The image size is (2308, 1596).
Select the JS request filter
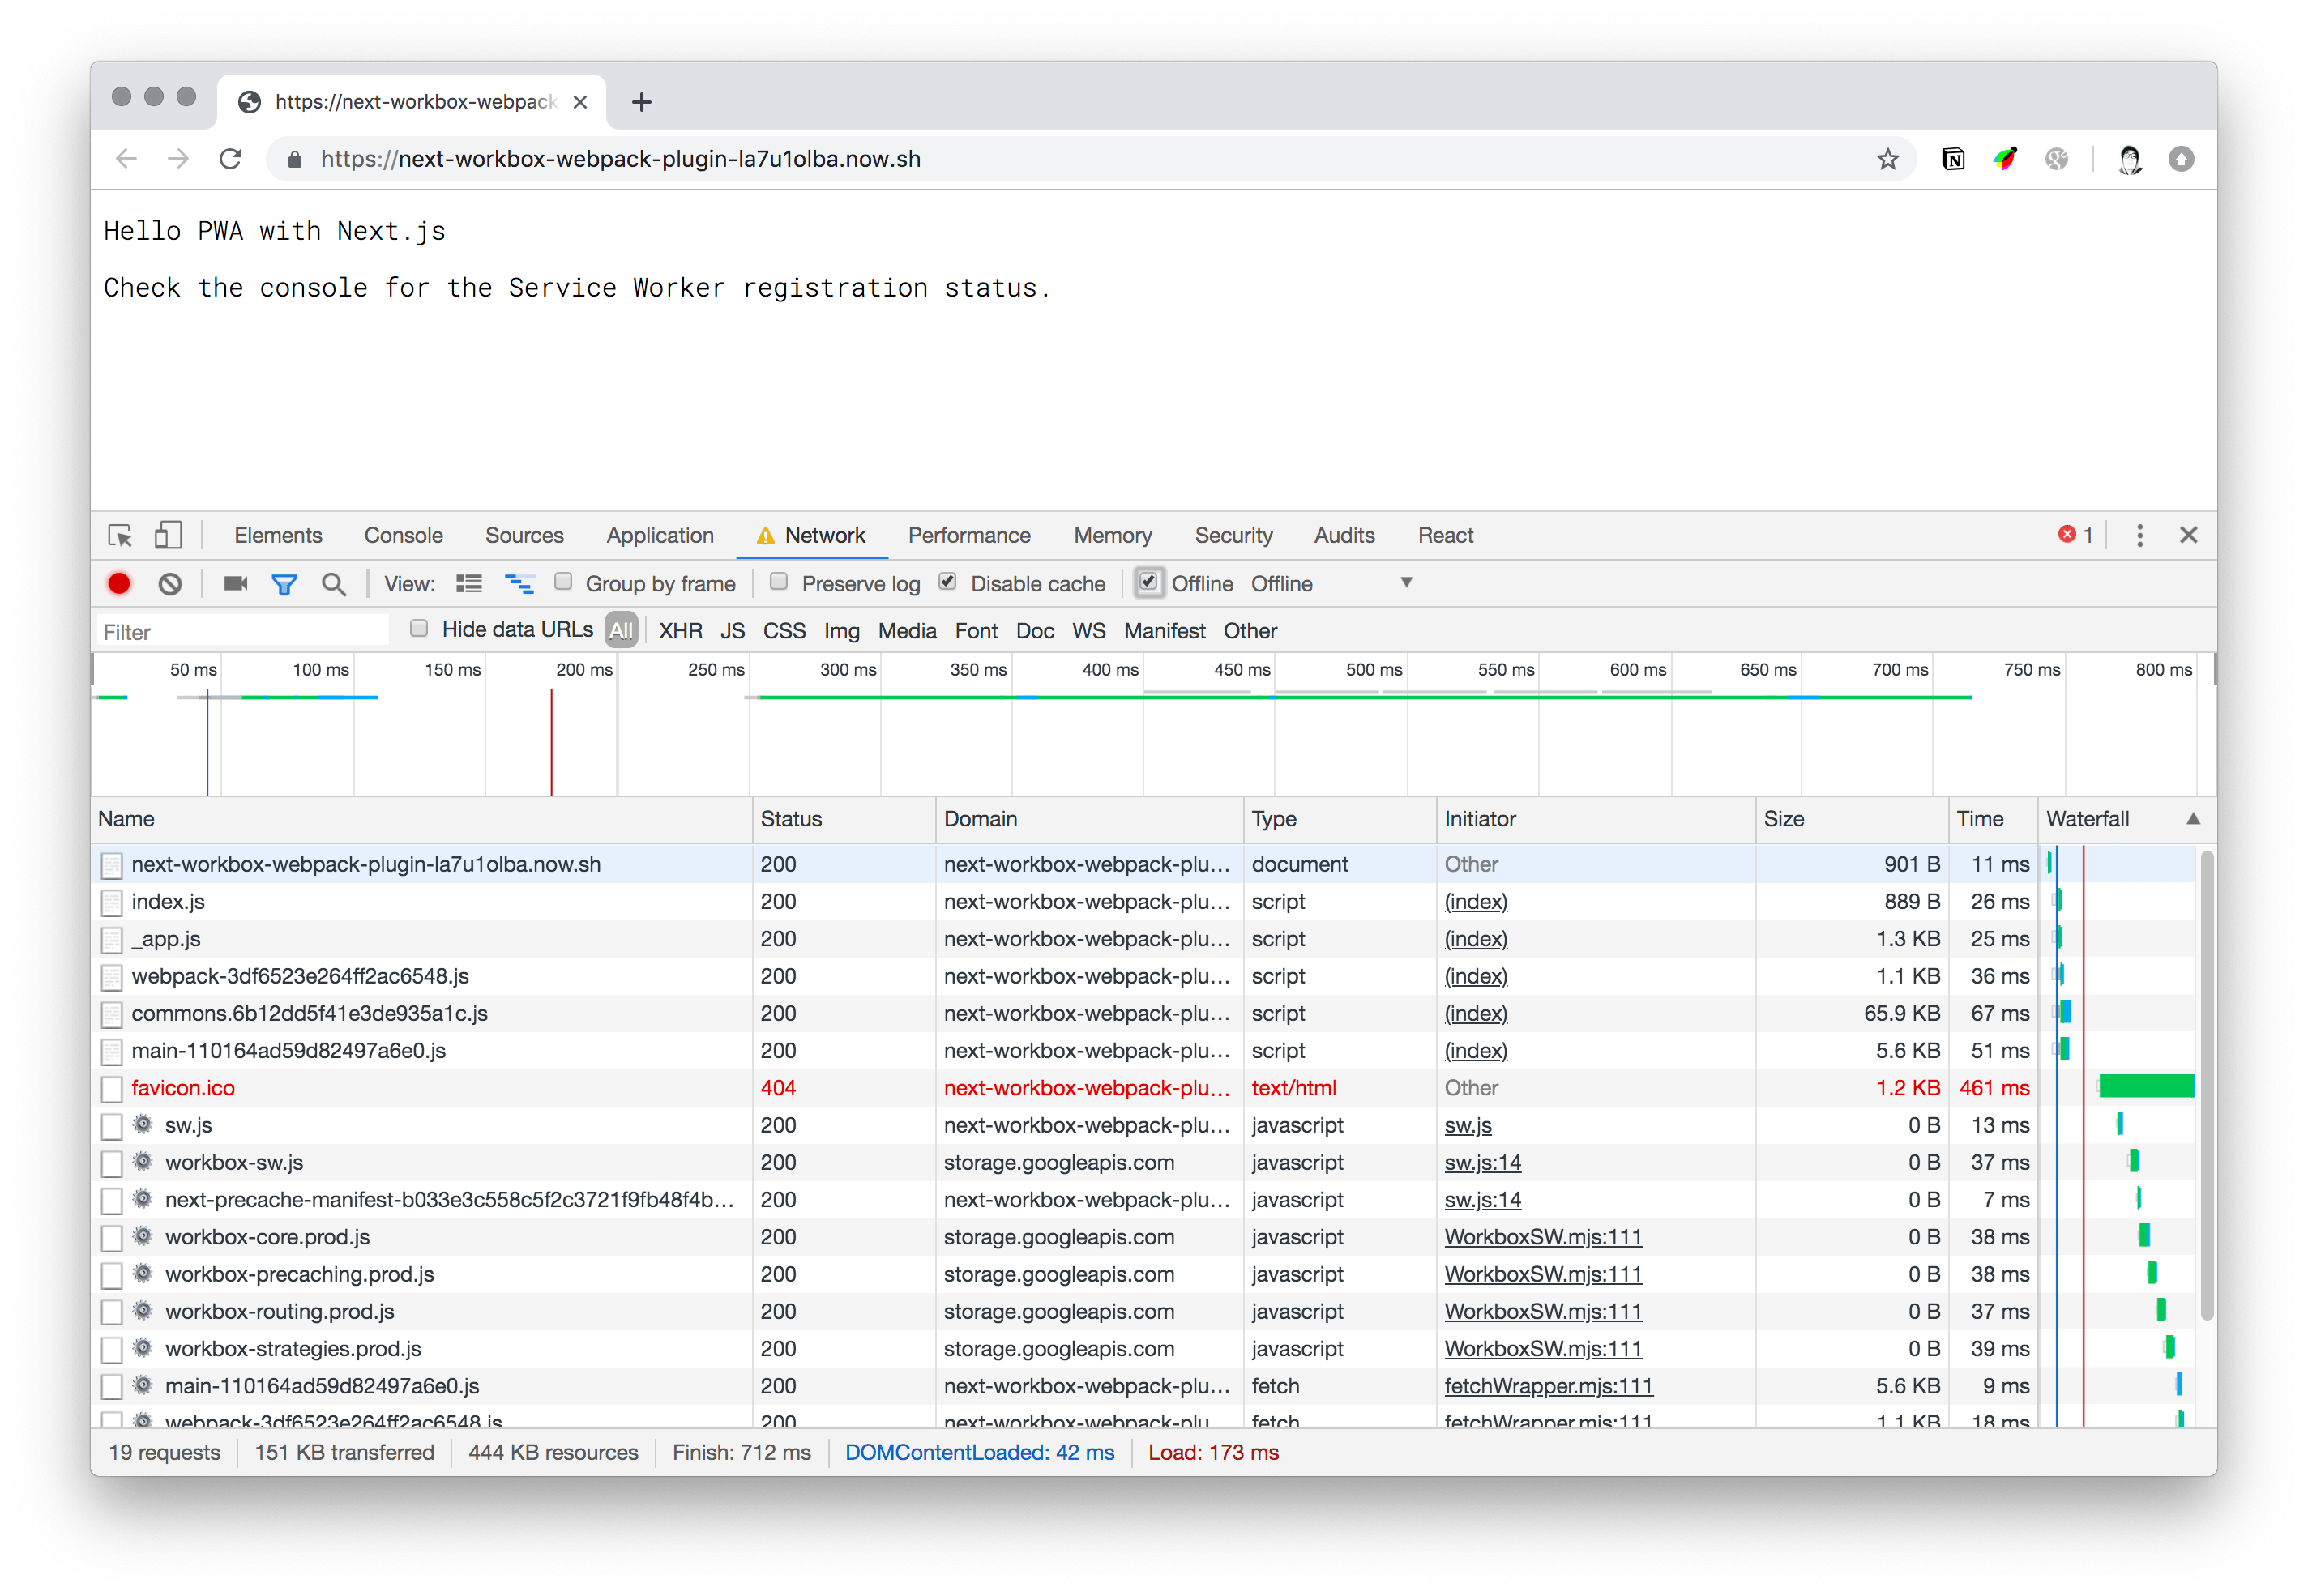(733, 630)
